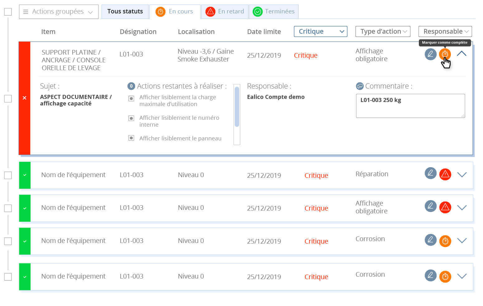Image resolution: width=483 pixels, height=306 pixels.
Task: Click the orange timer icon on last Corrosion row
Action: pyautogui.click(x=445, y=276)
